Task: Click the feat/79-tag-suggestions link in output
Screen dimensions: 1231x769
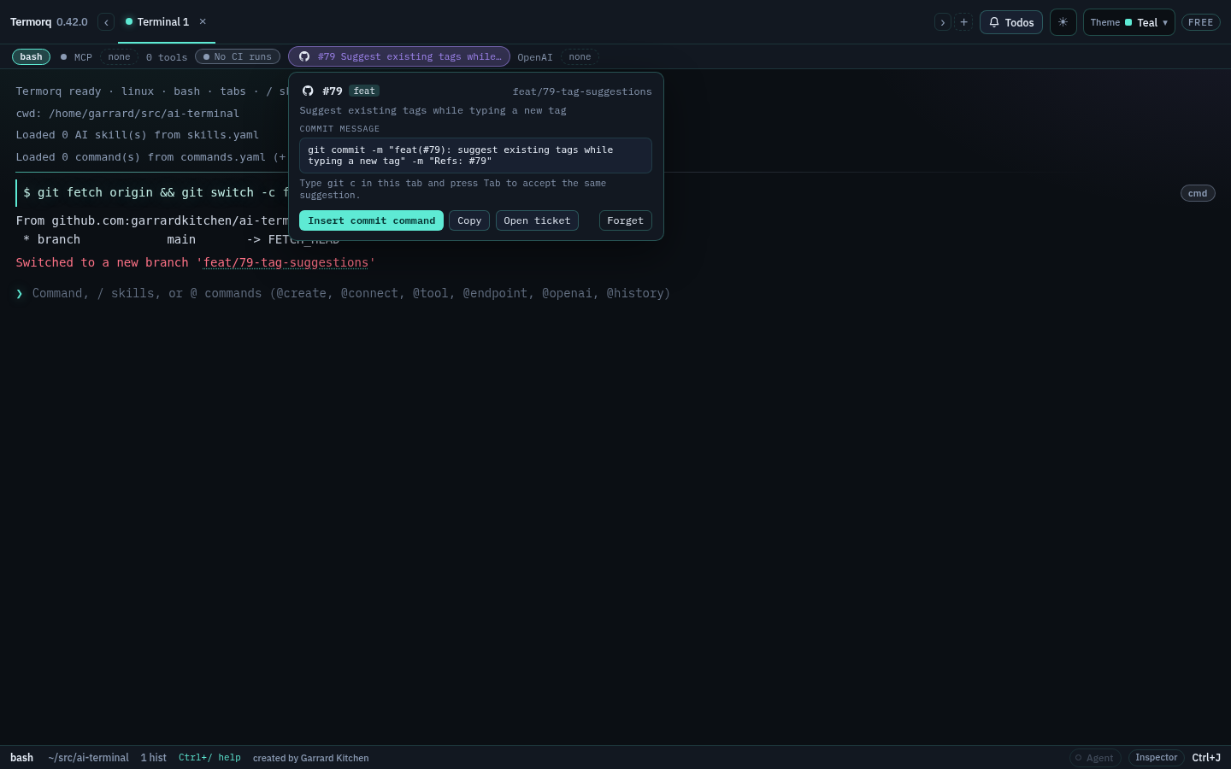Action: click(x=286, y=262)
